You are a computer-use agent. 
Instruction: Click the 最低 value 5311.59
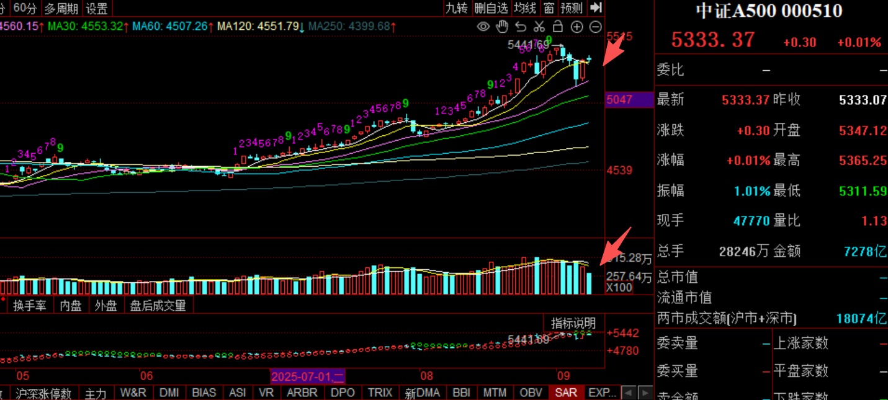pyautogui.click(x=863, y=191)
